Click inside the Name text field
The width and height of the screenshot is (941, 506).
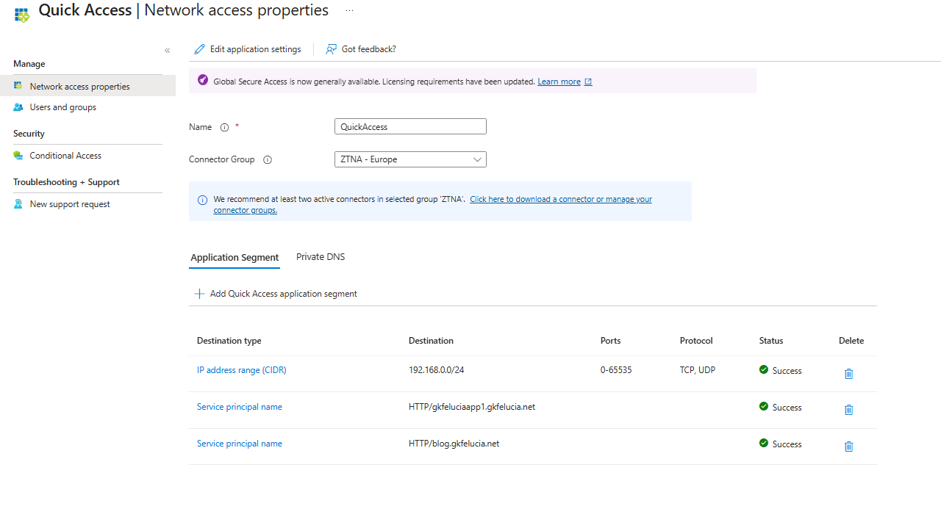(x=410, y=126)
